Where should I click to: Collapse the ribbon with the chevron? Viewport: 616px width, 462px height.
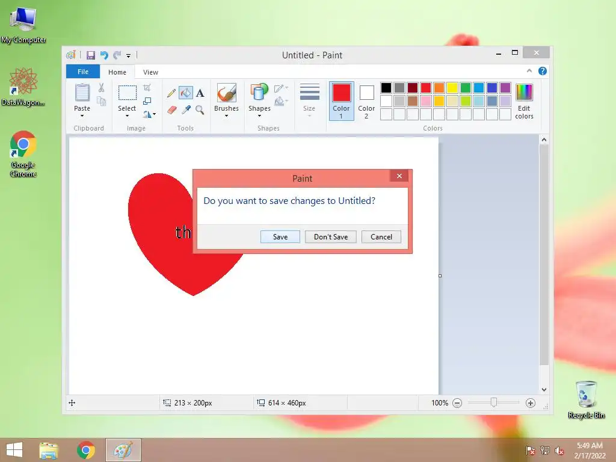529,71
